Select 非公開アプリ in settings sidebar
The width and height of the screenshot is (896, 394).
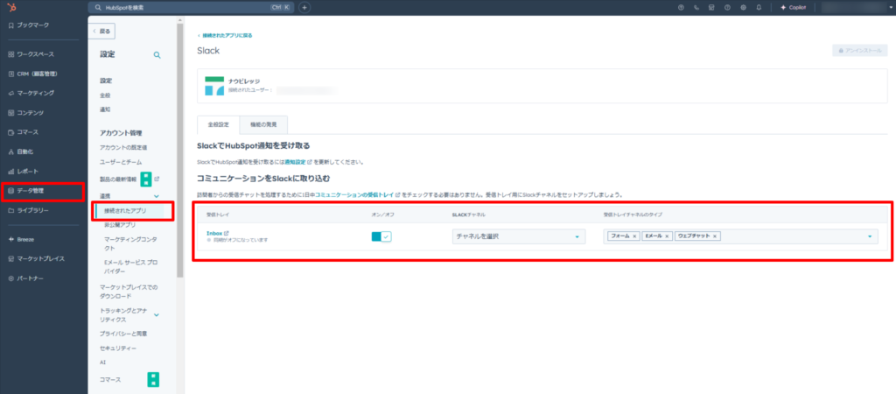pos(120,225)
